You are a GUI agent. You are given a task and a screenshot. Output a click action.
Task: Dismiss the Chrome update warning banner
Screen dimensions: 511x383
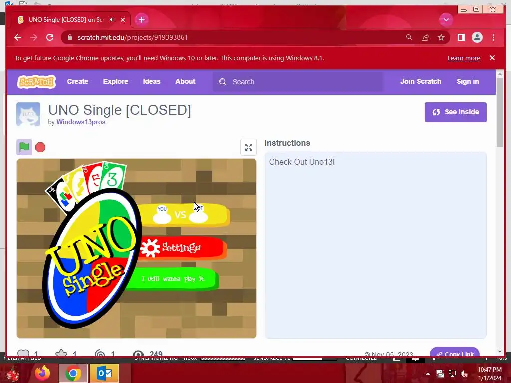(492, 58)
